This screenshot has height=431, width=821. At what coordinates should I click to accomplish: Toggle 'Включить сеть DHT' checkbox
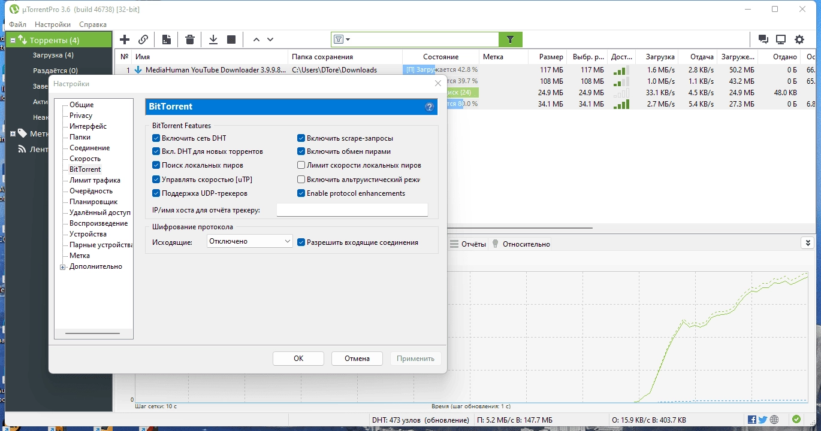point(156,138)
